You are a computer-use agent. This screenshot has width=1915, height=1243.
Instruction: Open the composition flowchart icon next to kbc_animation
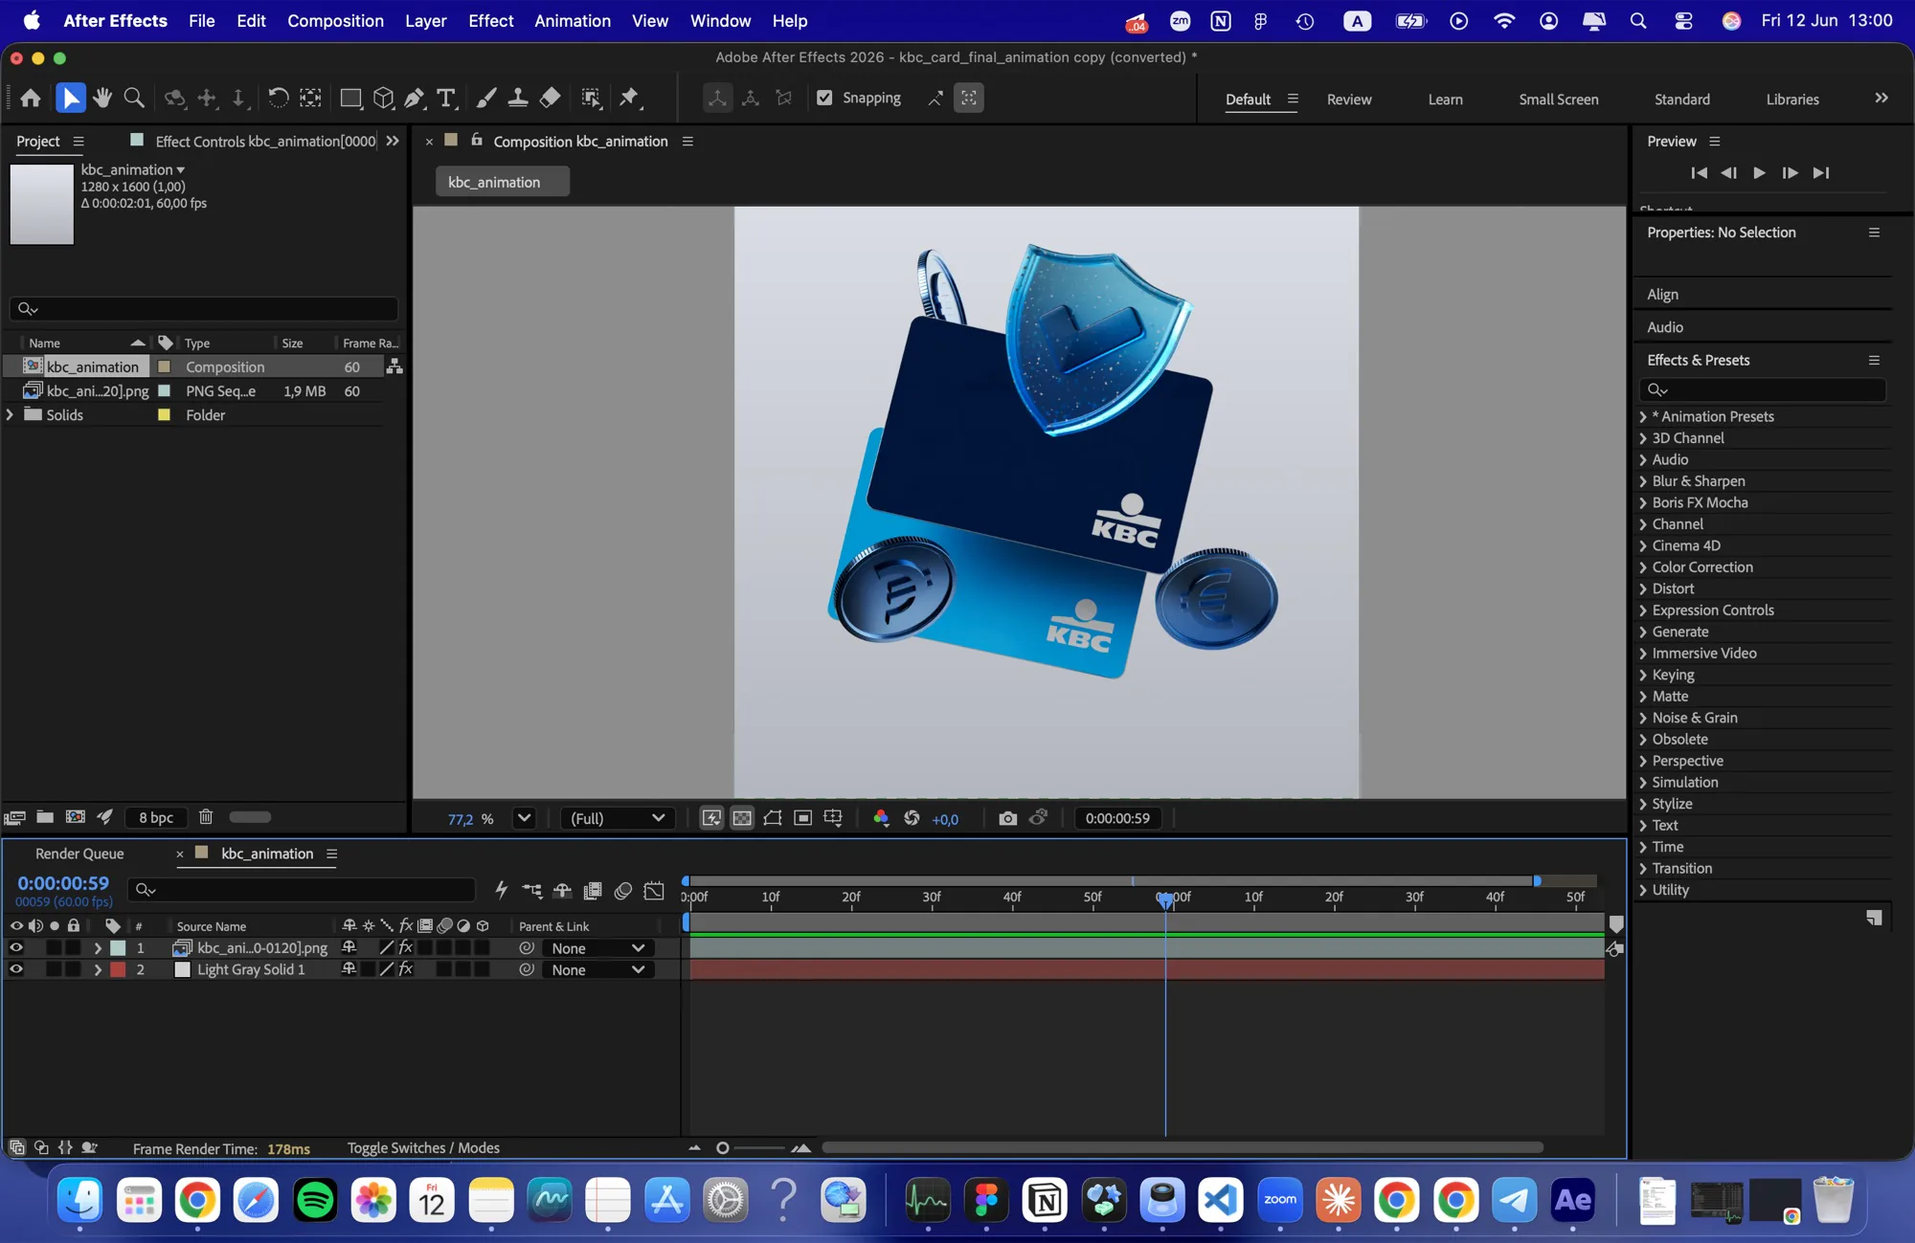click(x=394, y=366)
